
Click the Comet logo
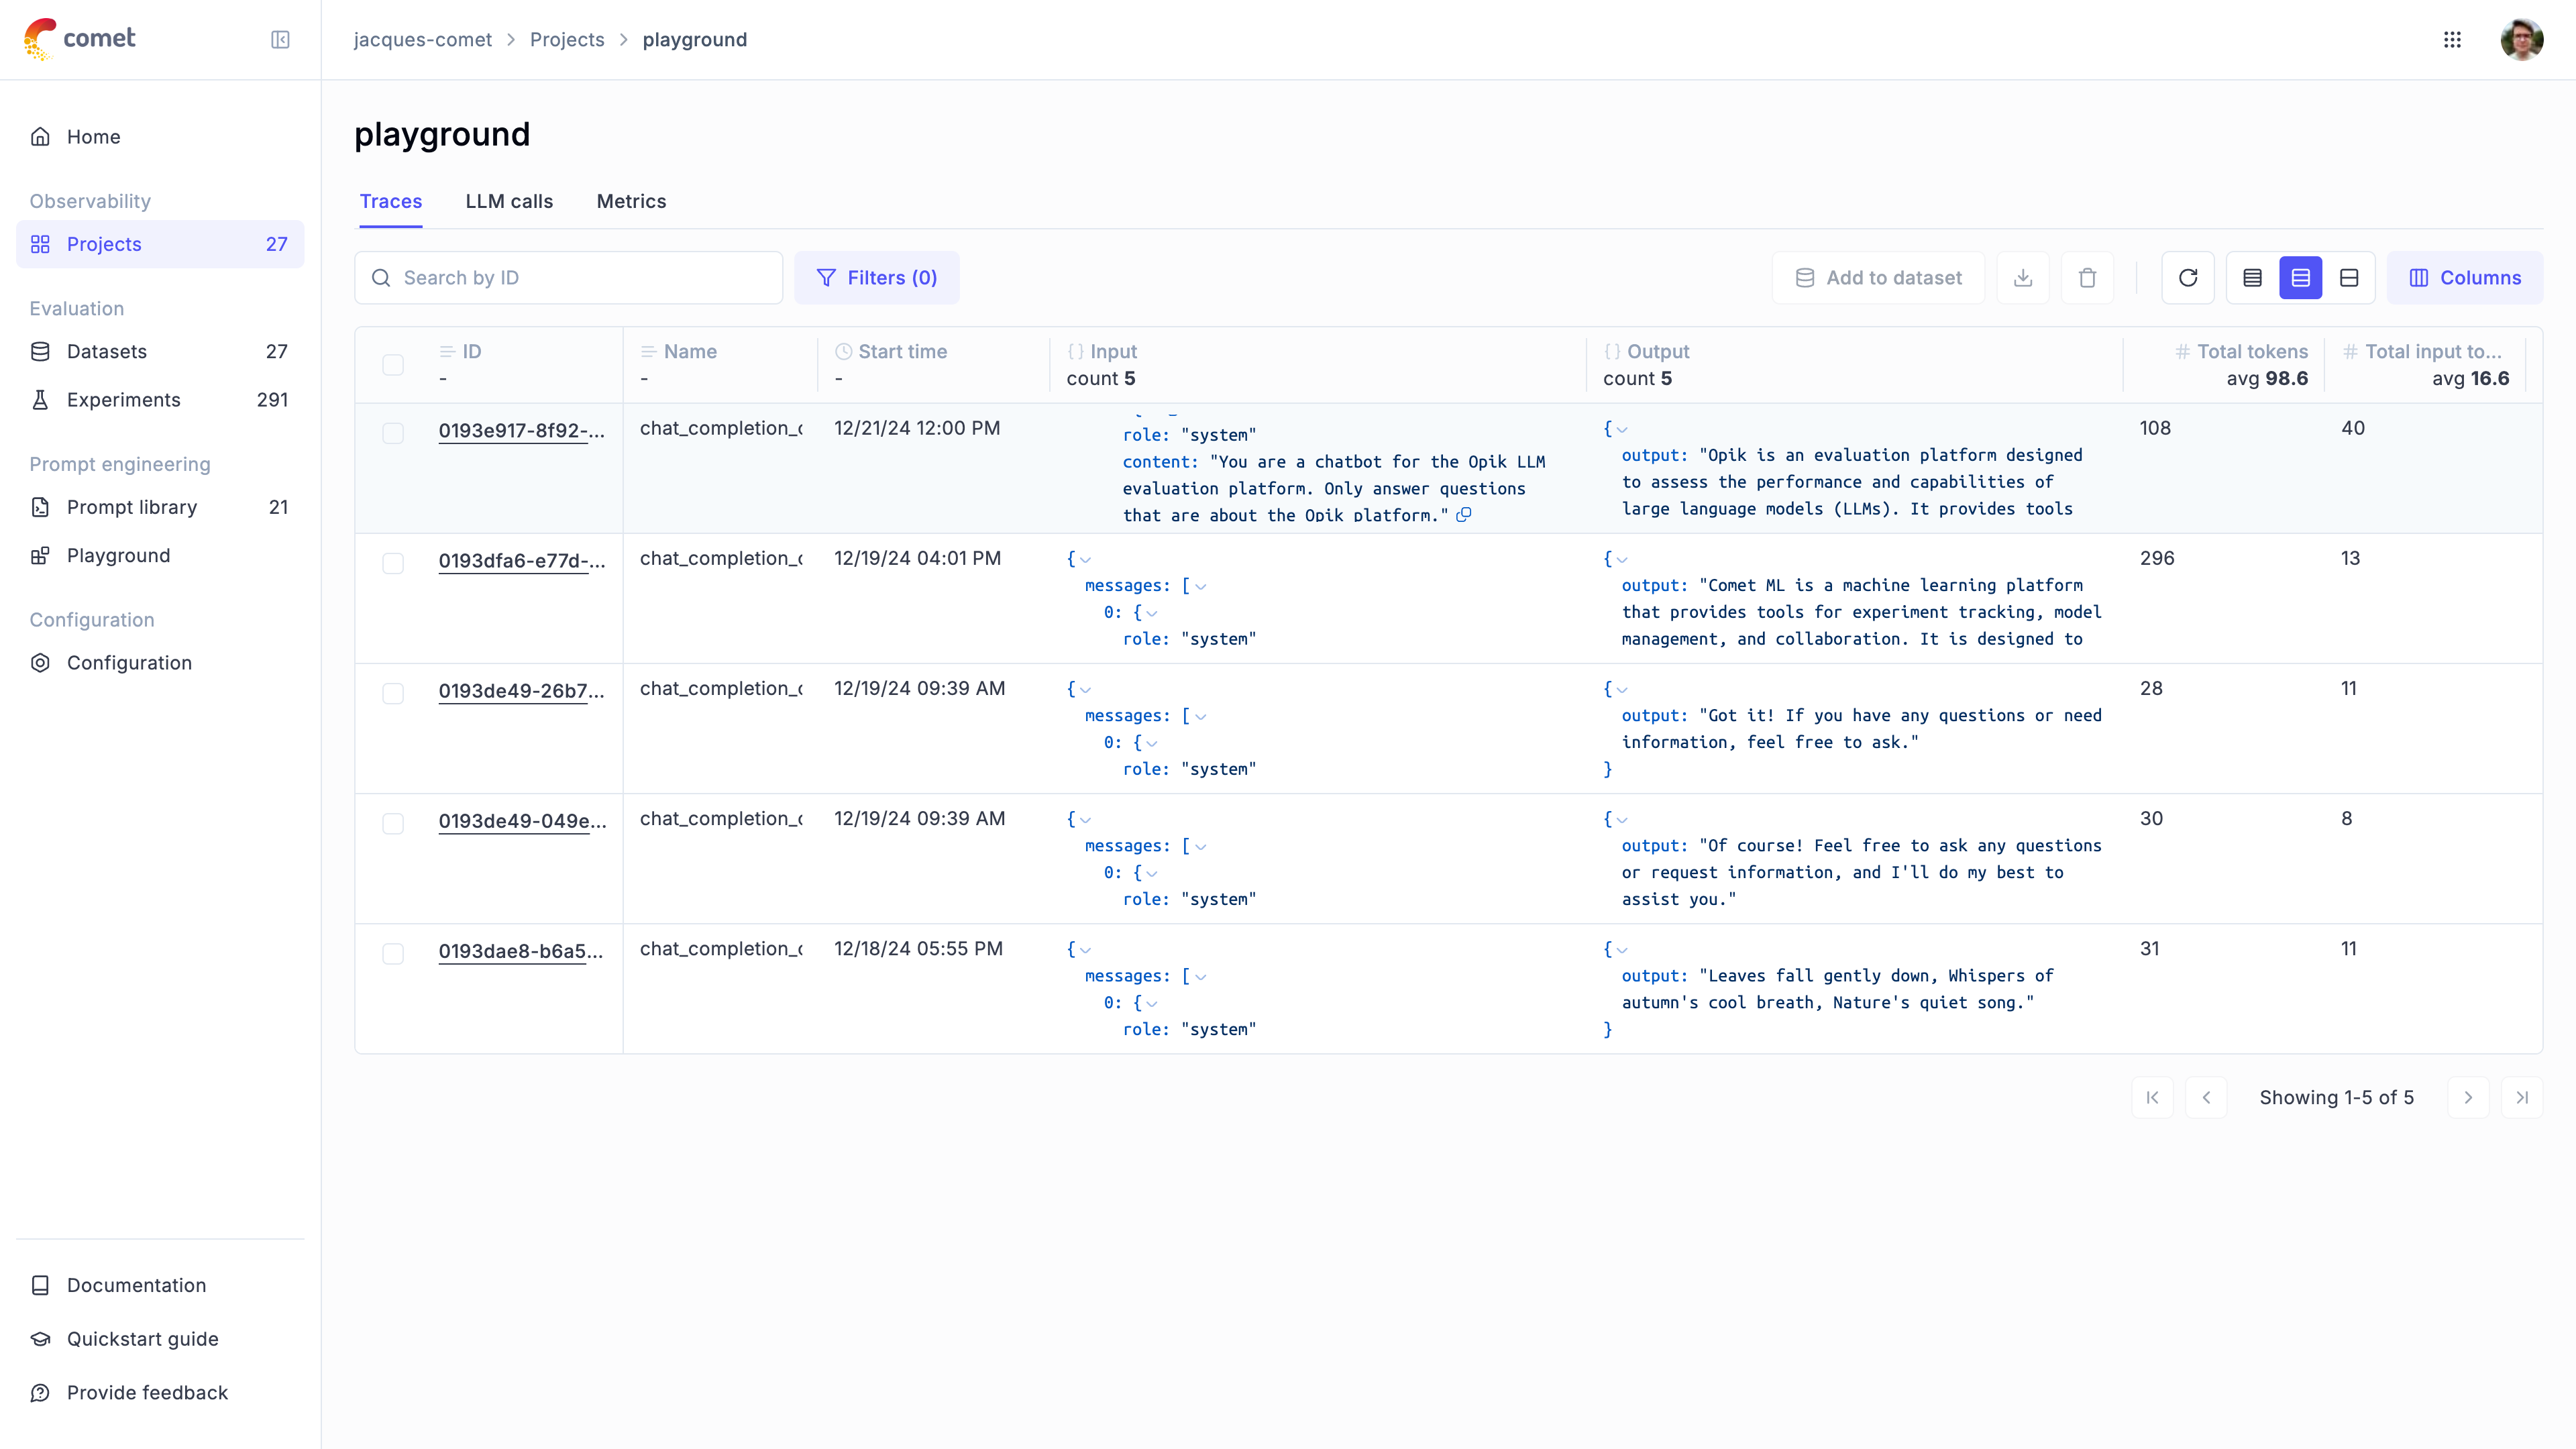point(79,39)
